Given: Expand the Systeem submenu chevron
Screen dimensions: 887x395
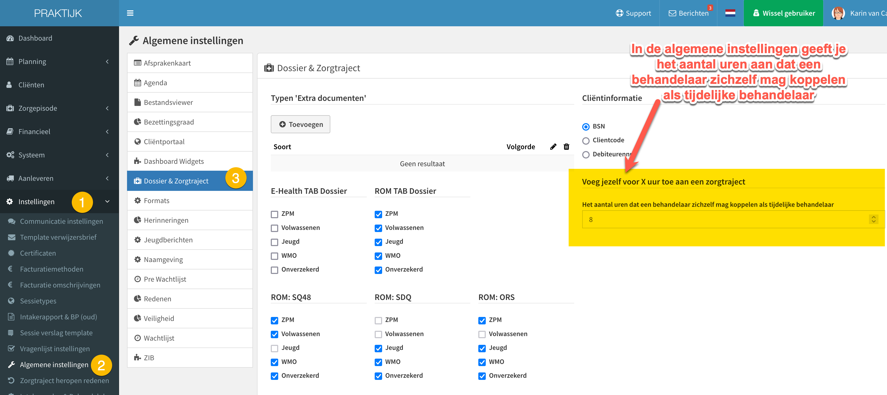Looking at the screenshot, I should [x=107, y=155].
